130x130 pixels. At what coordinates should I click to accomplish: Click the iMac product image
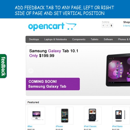[36, 115]
